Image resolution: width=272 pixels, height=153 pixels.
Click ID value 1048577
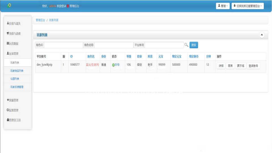(75, 65)
